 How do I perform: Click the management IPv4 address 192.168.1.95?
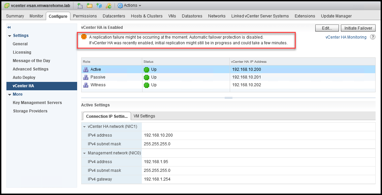coord(156,162)
